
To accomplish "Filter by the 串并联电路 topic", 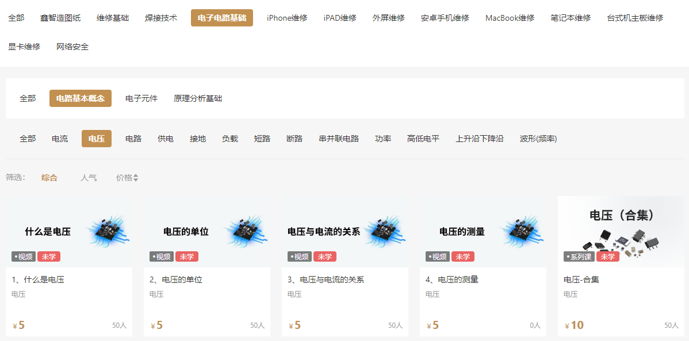I will (339, 139).
